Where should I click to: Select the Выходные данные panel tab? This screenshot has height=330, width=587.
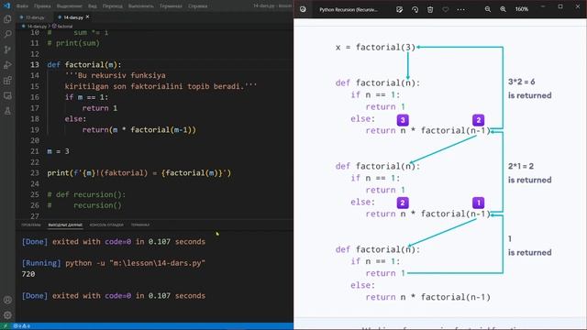65,225
